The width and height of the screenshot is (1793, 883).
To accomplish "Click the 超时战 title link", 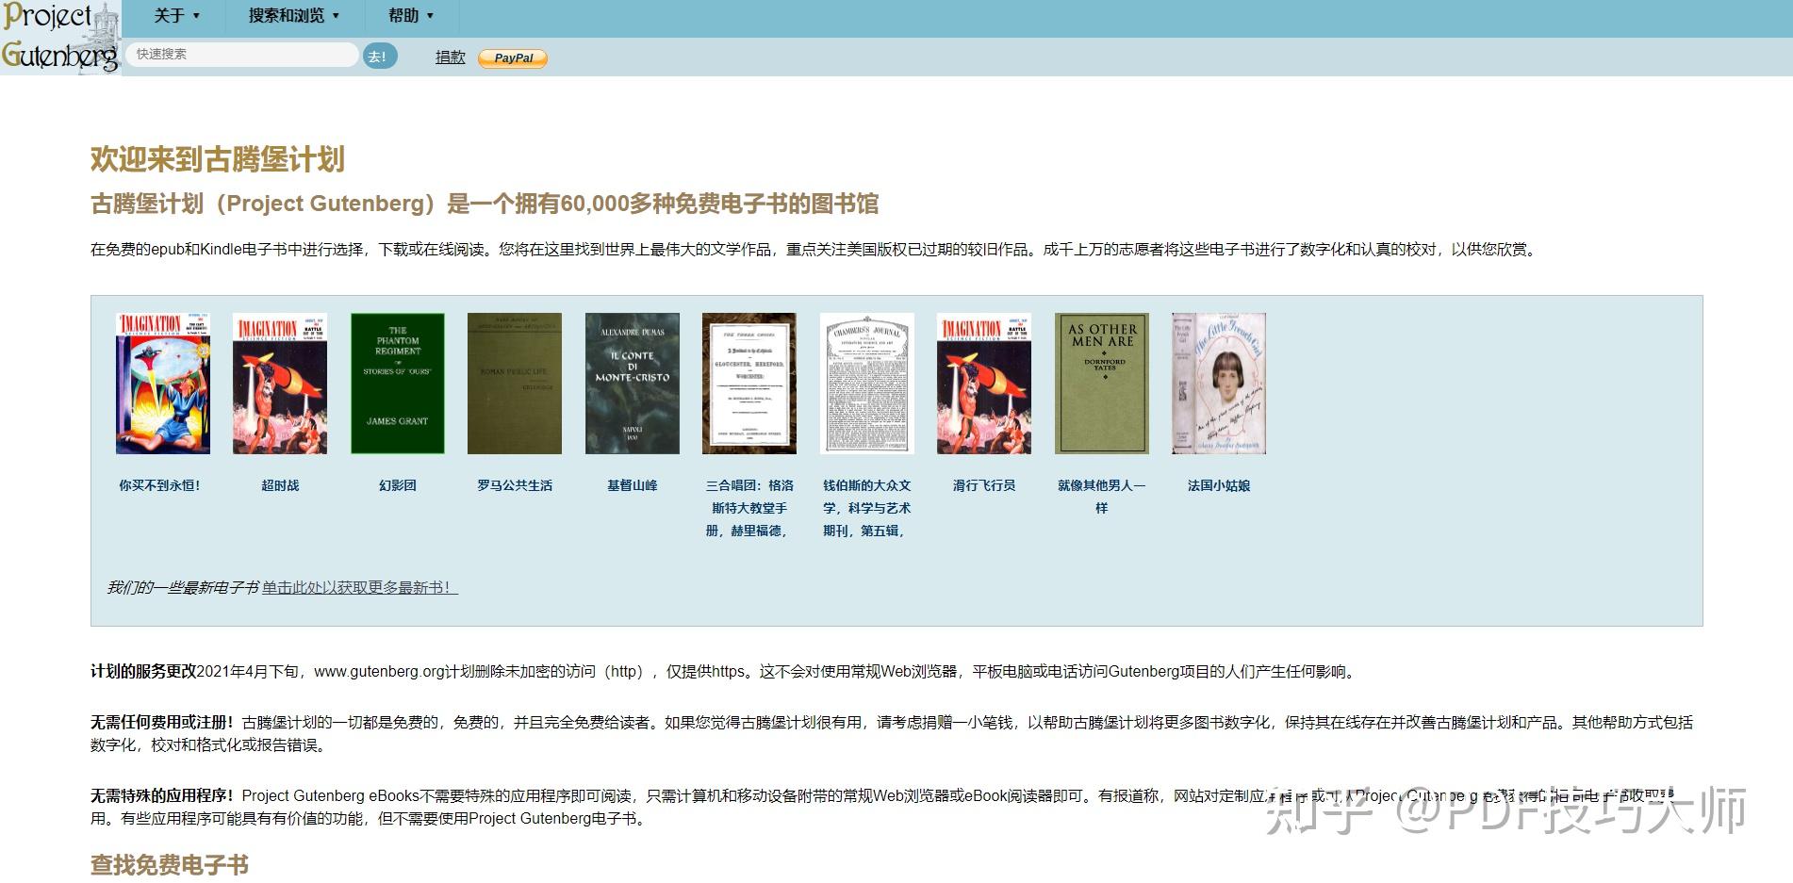I will coord(280,485).
